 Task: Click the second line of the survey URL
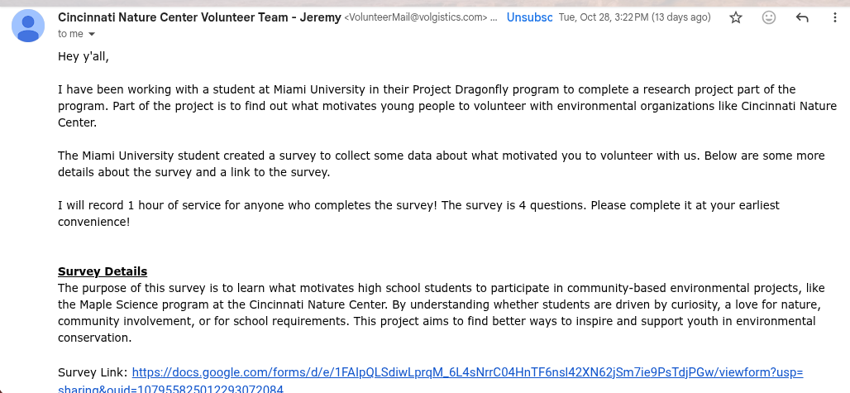pyautogui.click(x=171, y=389)
